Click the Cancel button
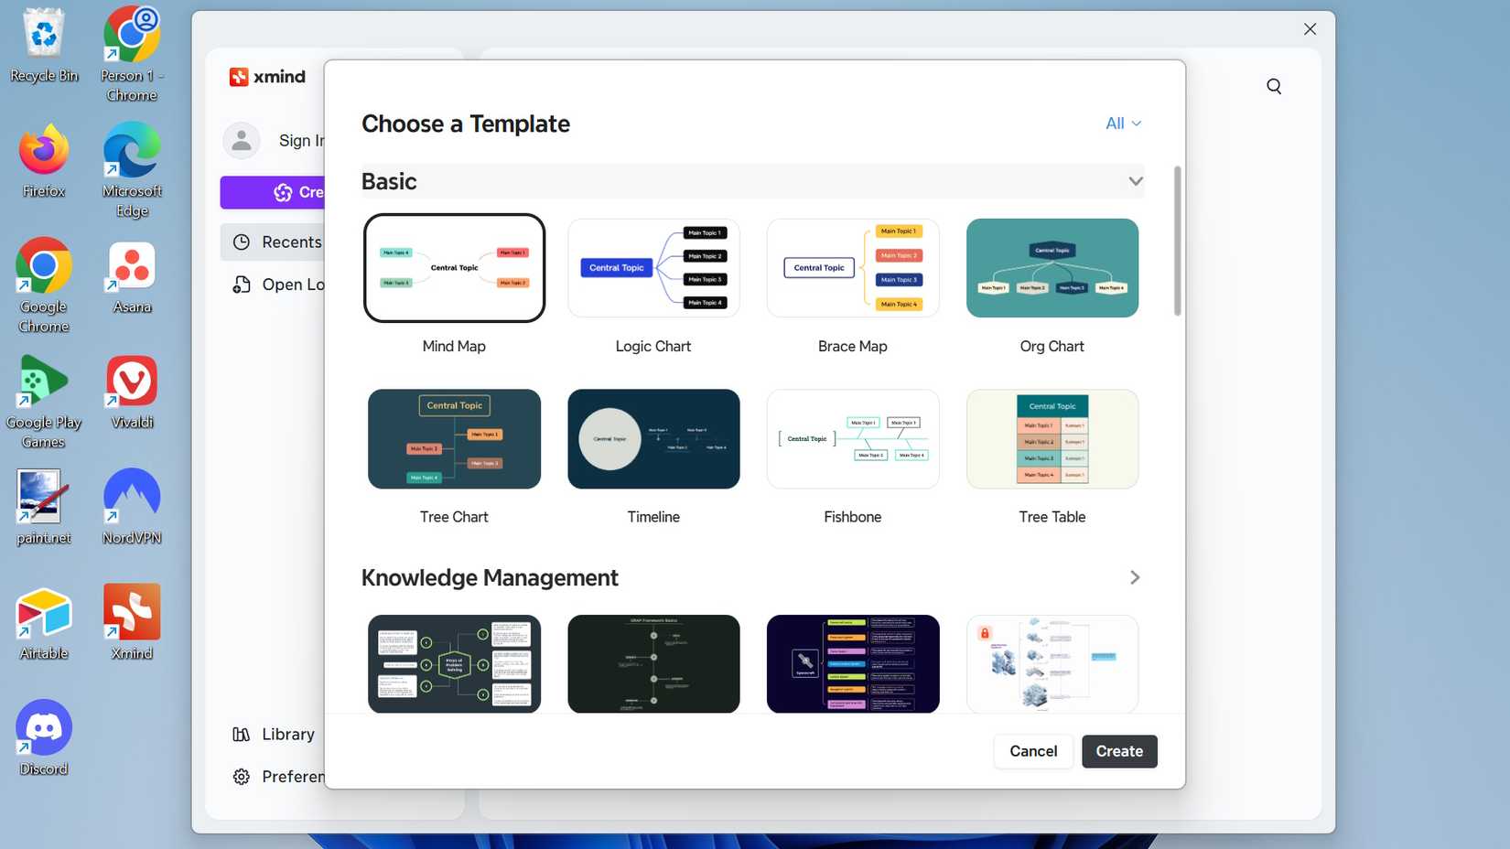Screen dimensions: 1510x849 (x=1032, y=751)
